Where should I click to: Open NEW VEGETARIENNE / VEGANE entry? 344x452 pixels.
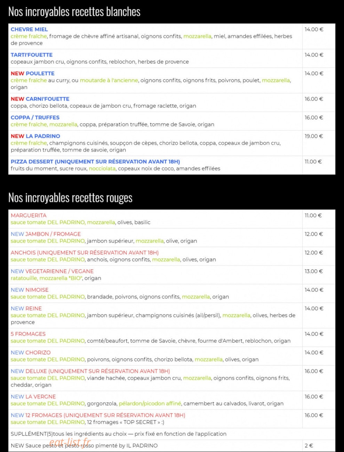coord(52,271)
